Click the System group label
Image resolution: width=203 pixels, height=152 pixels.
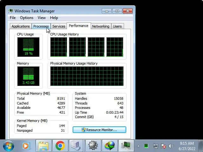click(80, 93)
